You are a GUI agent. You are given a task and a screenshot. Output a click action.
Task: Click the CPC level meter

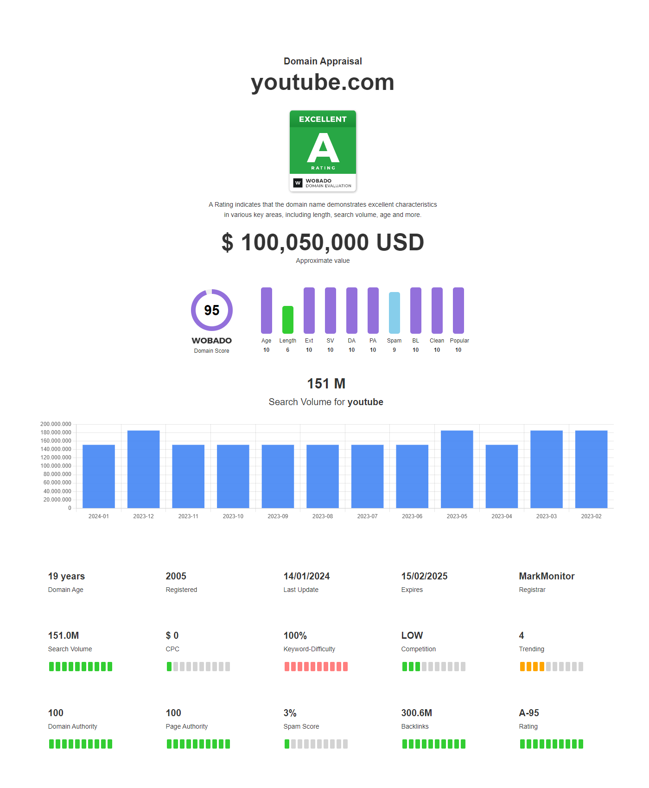198,667
